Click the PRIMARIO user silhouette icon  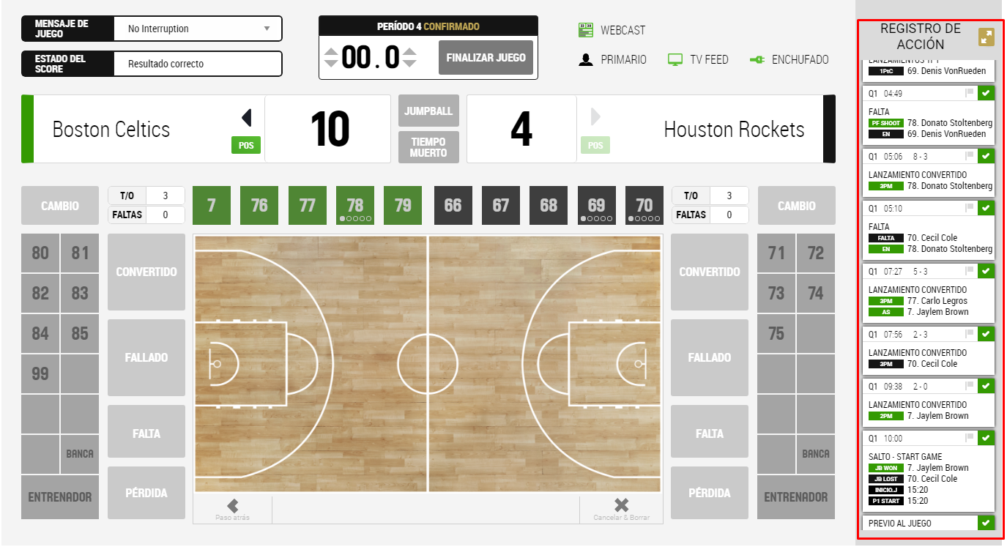[586, 60]
